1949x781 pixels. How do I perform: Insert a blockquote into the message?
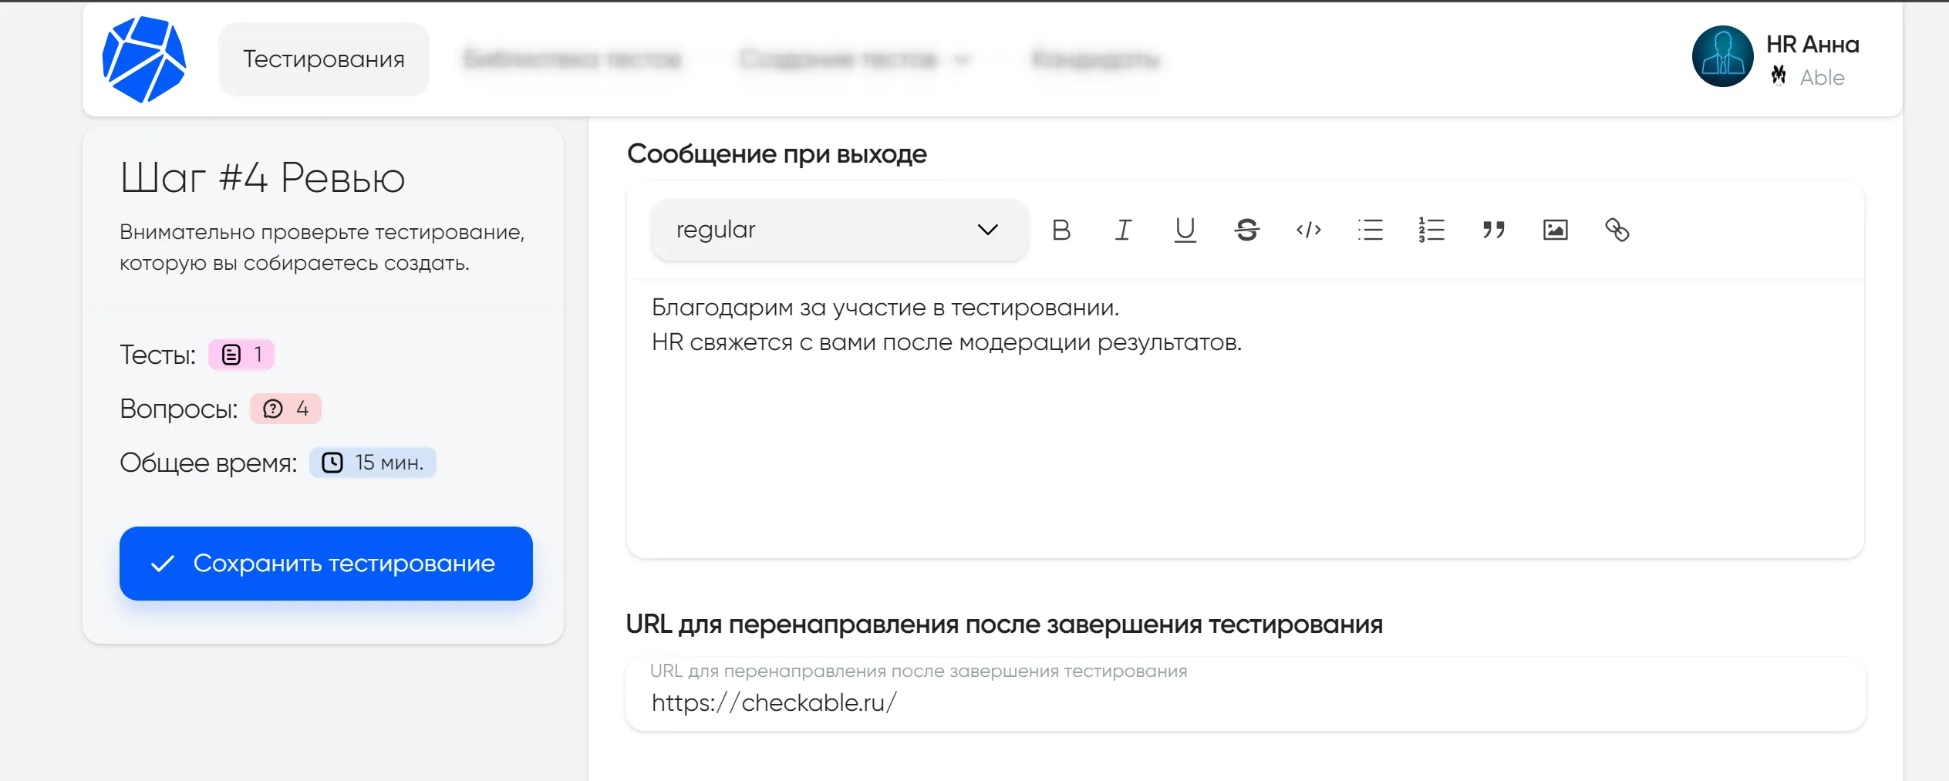pyautogui.click(x=1494, y=230)
